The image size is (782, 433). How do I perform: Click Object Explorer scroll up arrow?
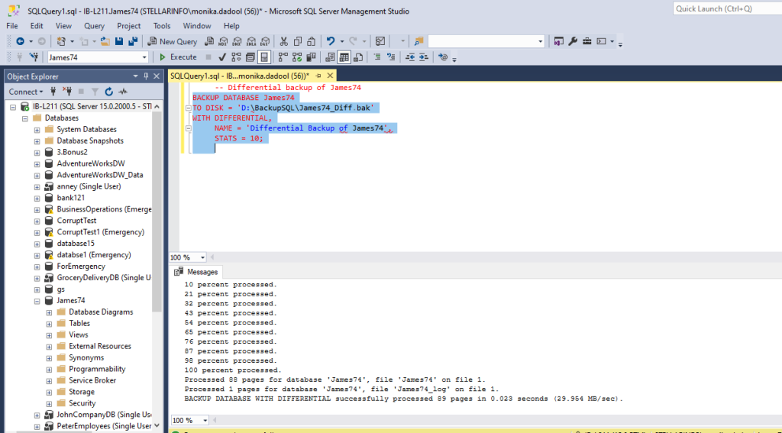coord(157,106)
